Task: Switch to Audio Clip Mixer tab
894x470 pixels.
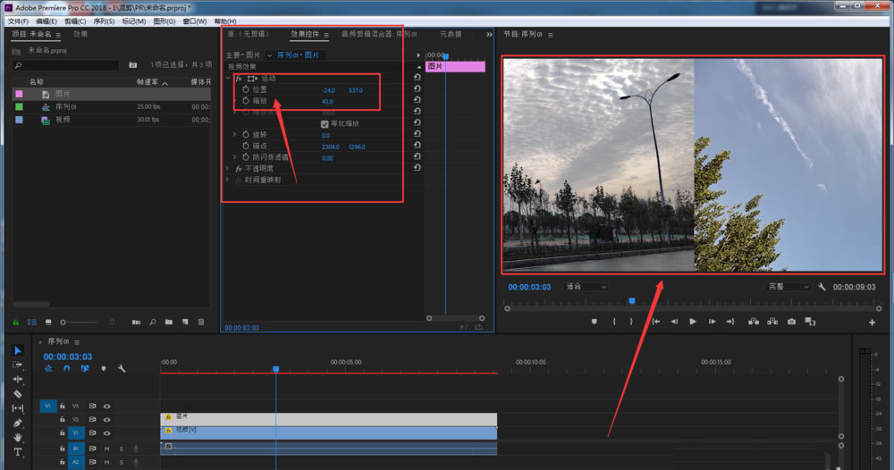Action: click(379, 34)
